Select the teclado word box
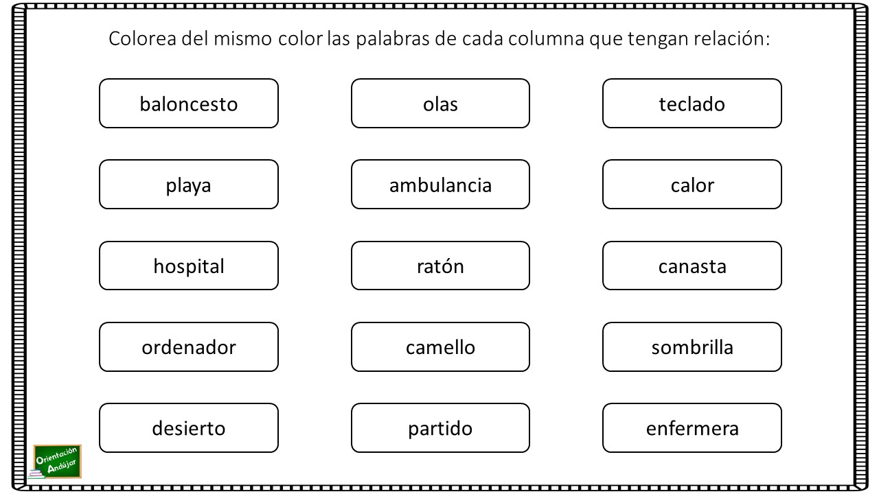Image resolution: width=879 pixels, height=494 pixels. point(692,104)
